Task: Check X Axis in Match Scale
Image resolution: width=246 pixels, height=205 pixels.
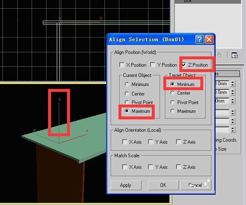Action: [x=125, y=167]
